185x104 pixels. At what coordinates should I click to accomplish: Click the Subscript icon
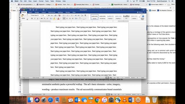(45, 18)
